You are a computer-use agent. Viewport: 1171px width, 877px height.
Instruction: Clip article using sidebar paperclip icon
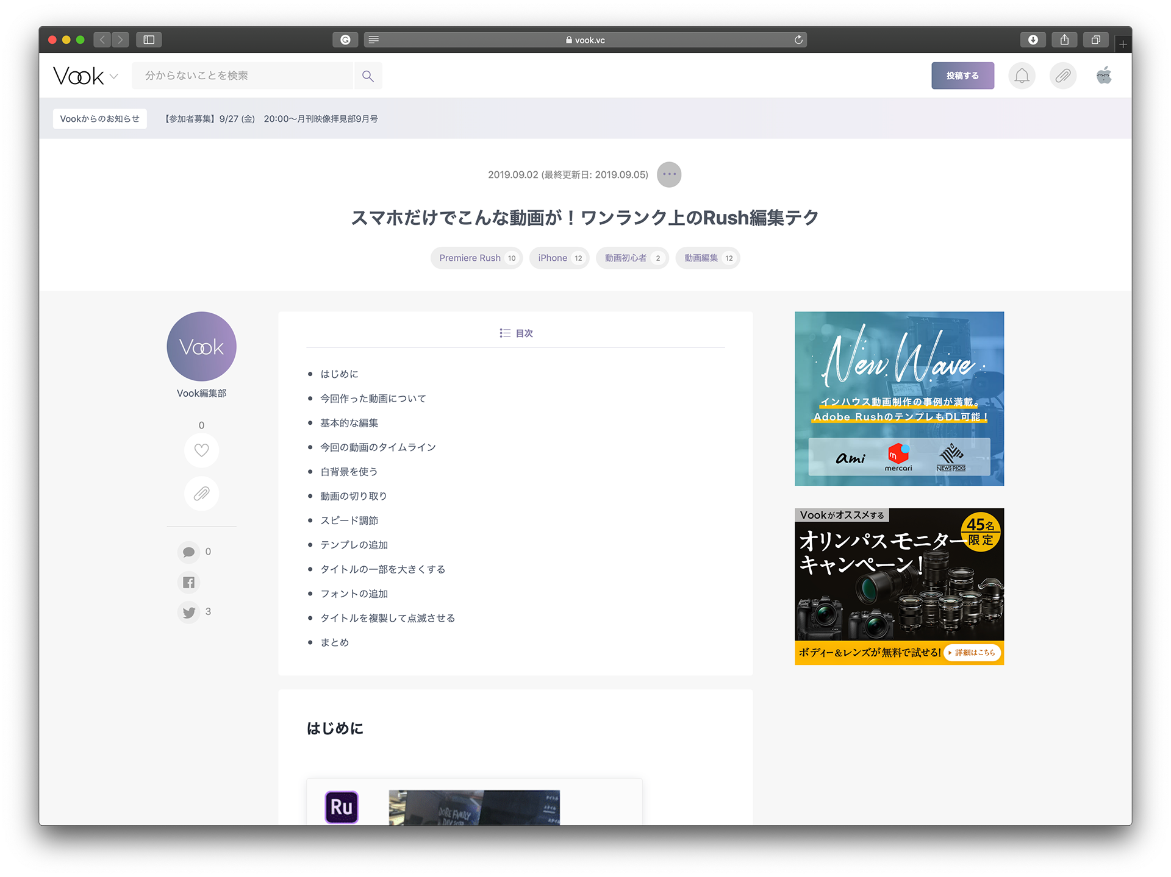tap(201, 493)
